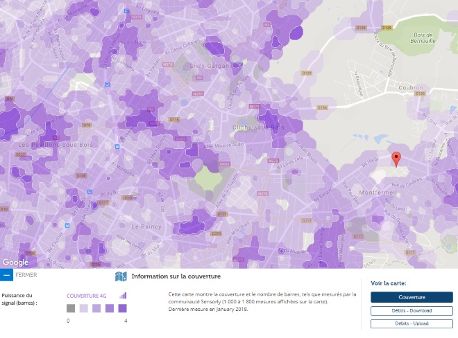
Task: Click the Livry-Gargan label on the map
Action: coord(210,66)
